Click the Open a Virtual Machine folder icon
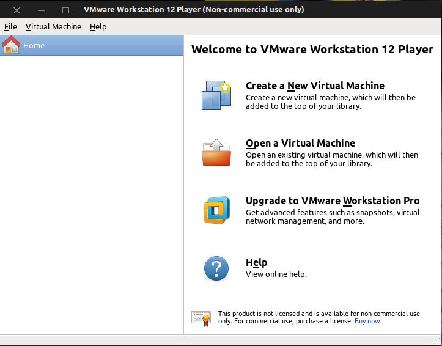 [216, 152]
